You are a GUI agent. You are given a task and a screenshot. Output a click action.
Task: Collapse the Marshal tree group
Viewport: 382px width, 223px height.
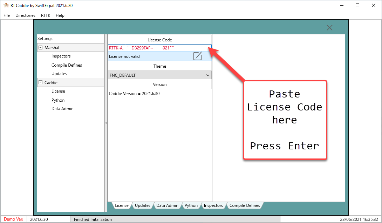click(41, 48)
